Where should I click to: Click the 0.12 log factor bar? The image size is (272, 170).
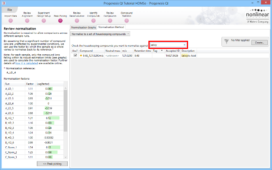click(x=54, y=118)
